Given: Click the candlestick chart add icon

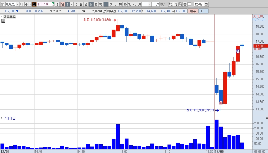Looking at the screenshot, I should [x=170, y=4].
